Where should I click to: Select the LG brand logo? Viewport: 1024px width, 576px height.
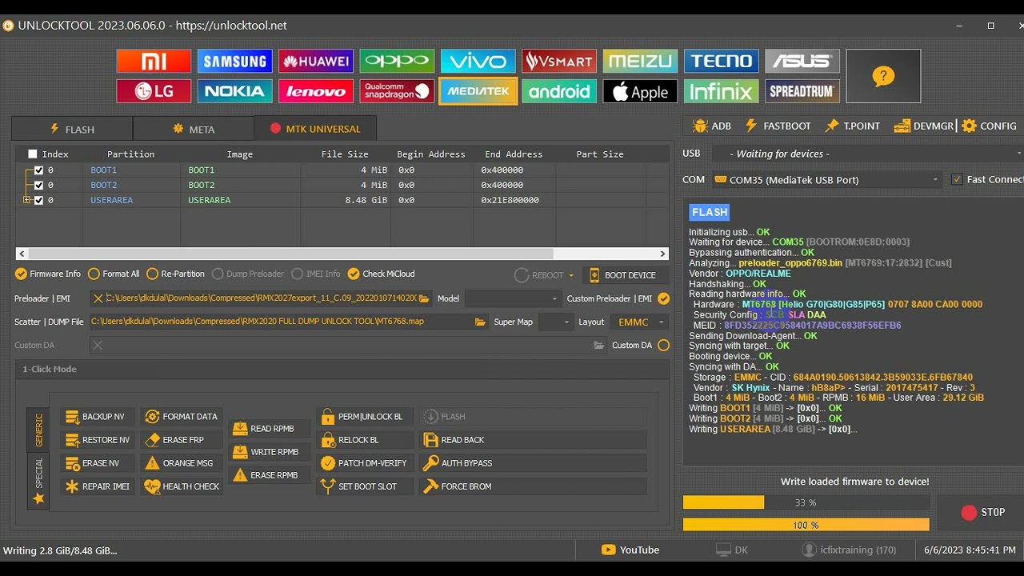154,91
